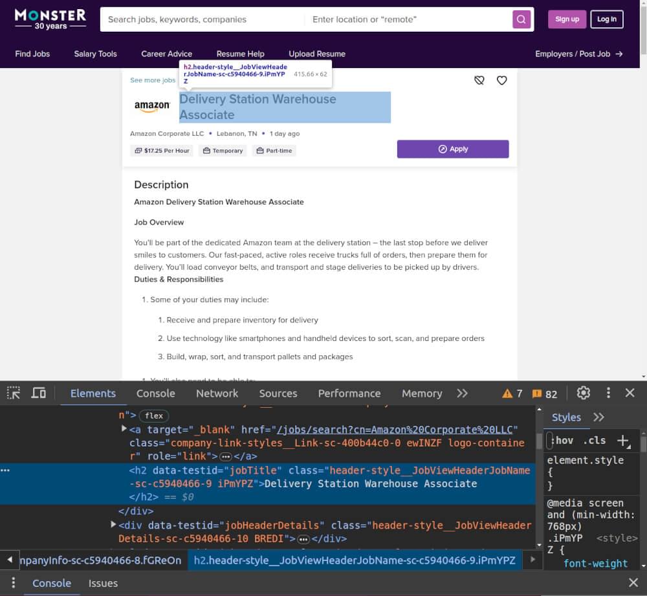The width and height of the screenshot is (647, 596).
Task: Click the purple Apply button
Action: click(453, 149)
